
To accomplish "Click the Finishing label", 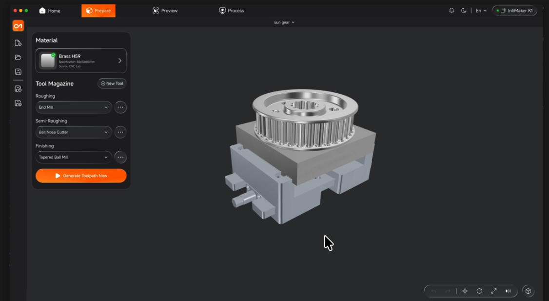I will (44, 146).
